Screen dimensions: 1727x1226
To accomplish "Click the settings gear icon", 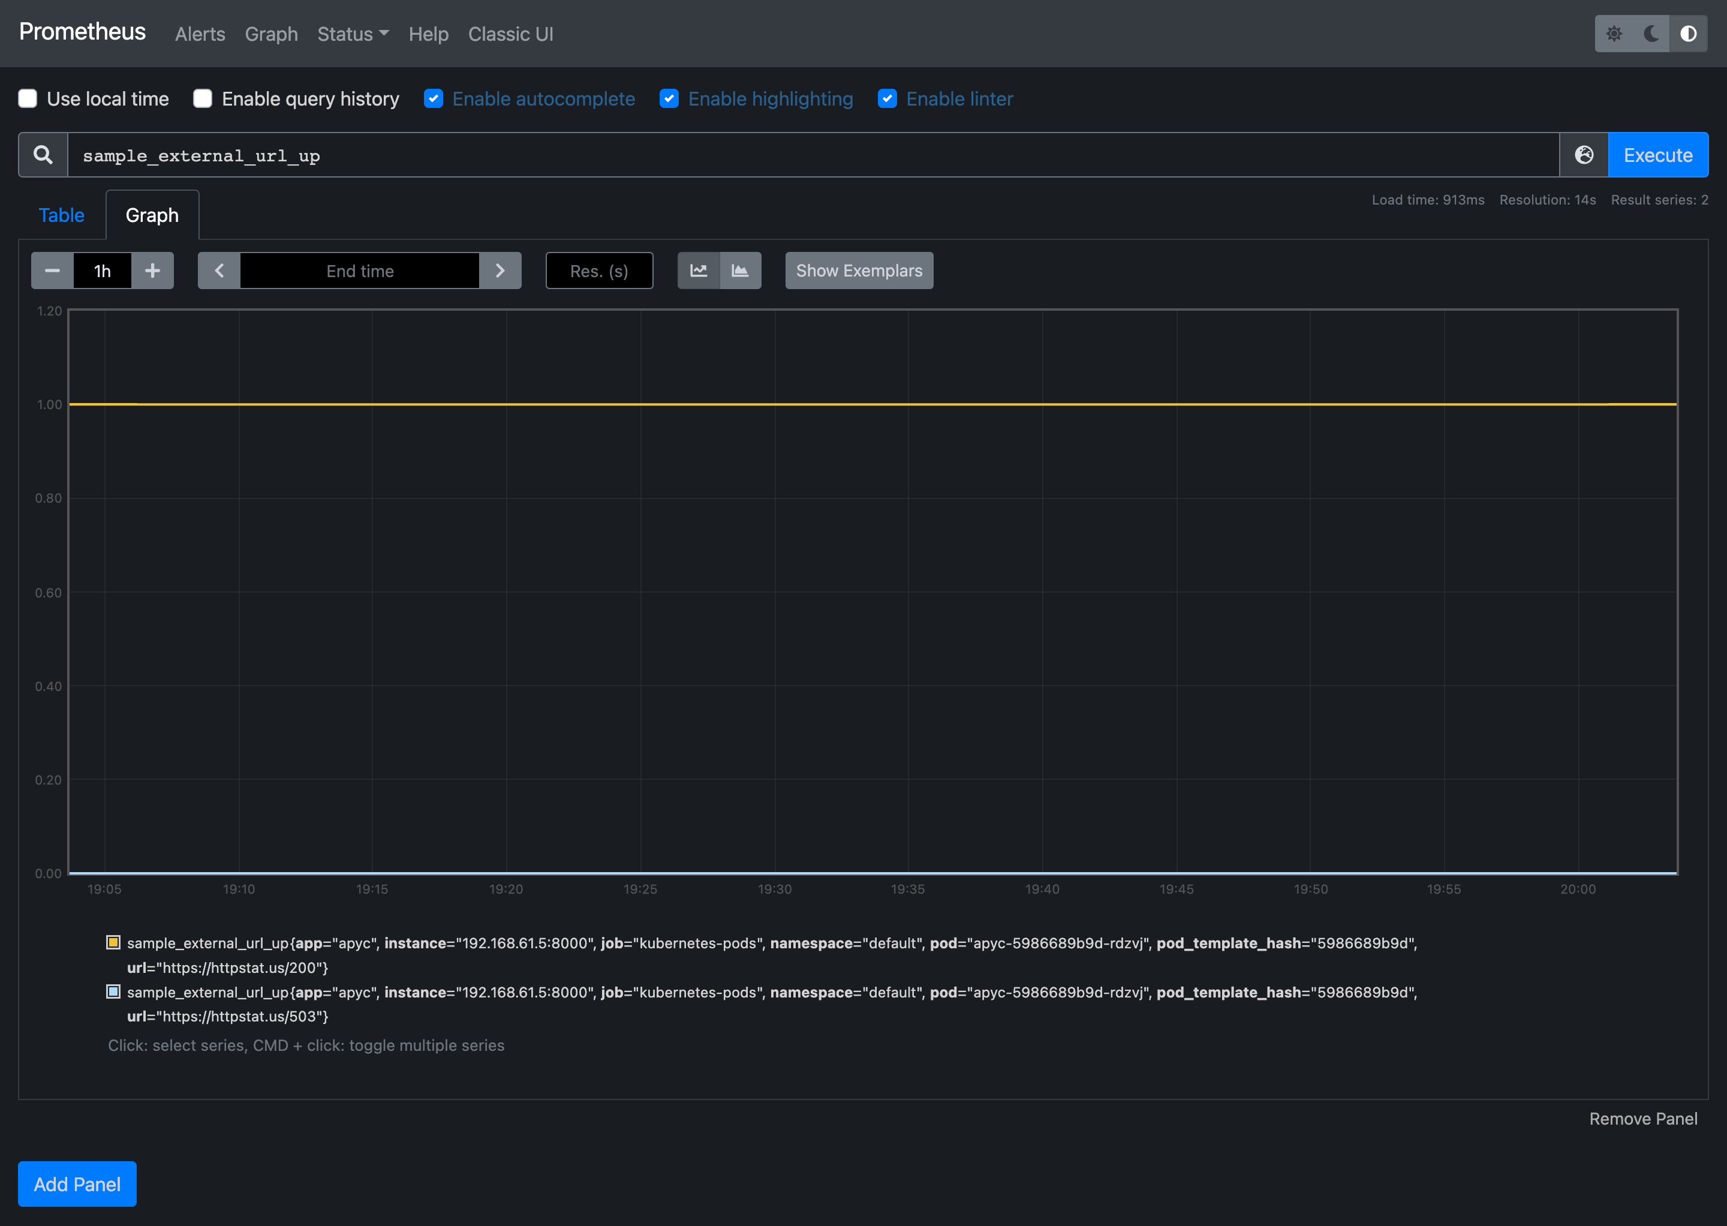I will [x=1614, y=33].
